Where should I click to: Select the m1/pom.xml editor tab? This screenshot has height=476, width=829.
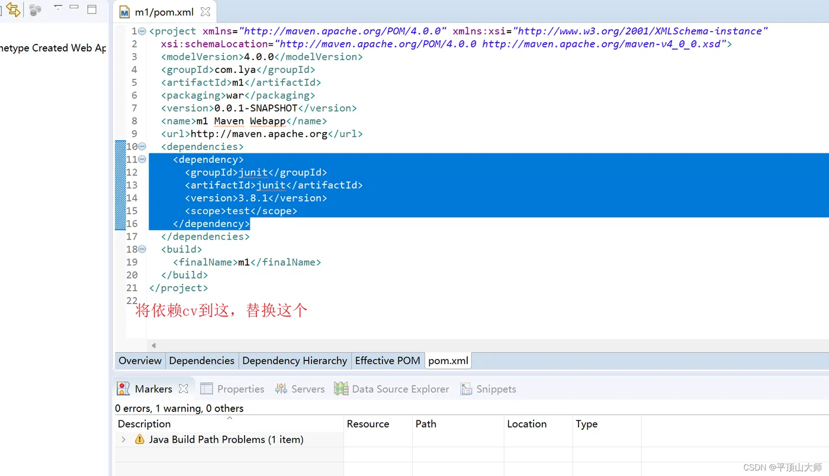[x=165, y=12]
